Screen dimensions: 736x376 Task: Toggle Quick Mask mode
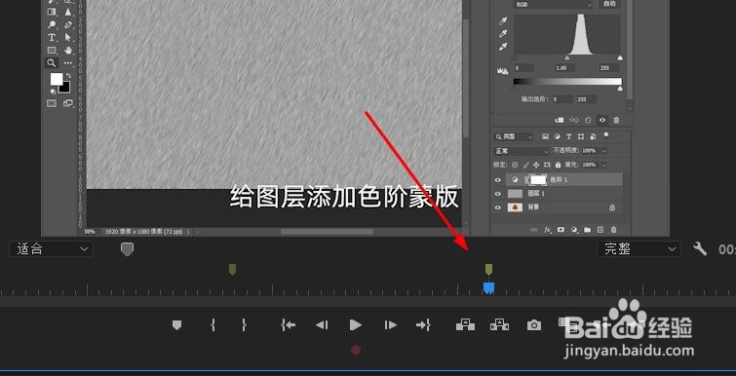52,103
